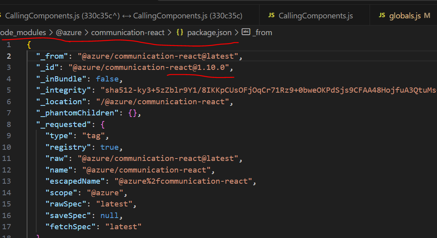Click JS icon on globals.js tab

(x=382, y=15)
